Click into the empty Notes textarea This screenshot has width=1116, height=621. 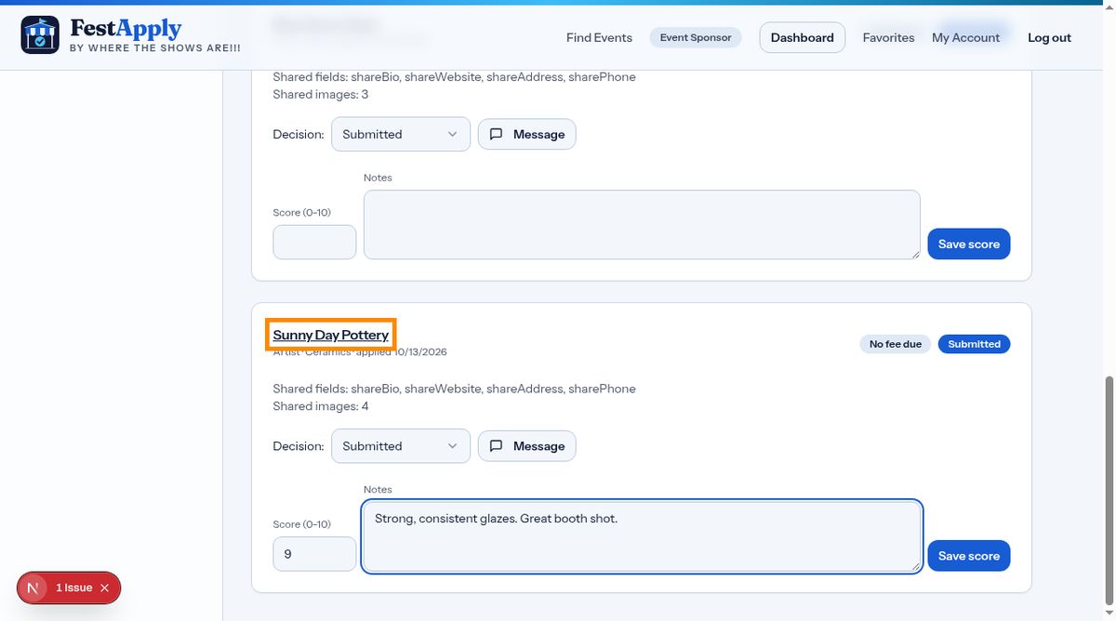tap(642, 225)
